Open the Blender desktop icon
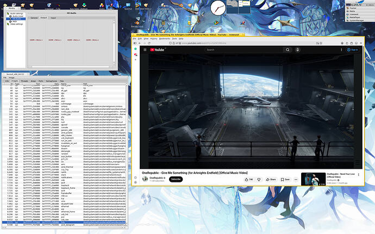This screenshot has height=234, width=375. [x=137, y=24]
